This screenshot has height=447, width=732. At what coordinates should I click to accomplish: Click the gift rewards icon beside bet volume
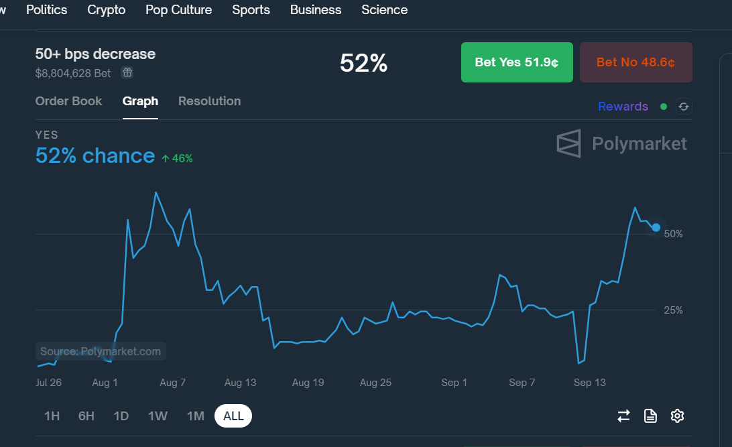pyautogui.click(x=127, y=72)
